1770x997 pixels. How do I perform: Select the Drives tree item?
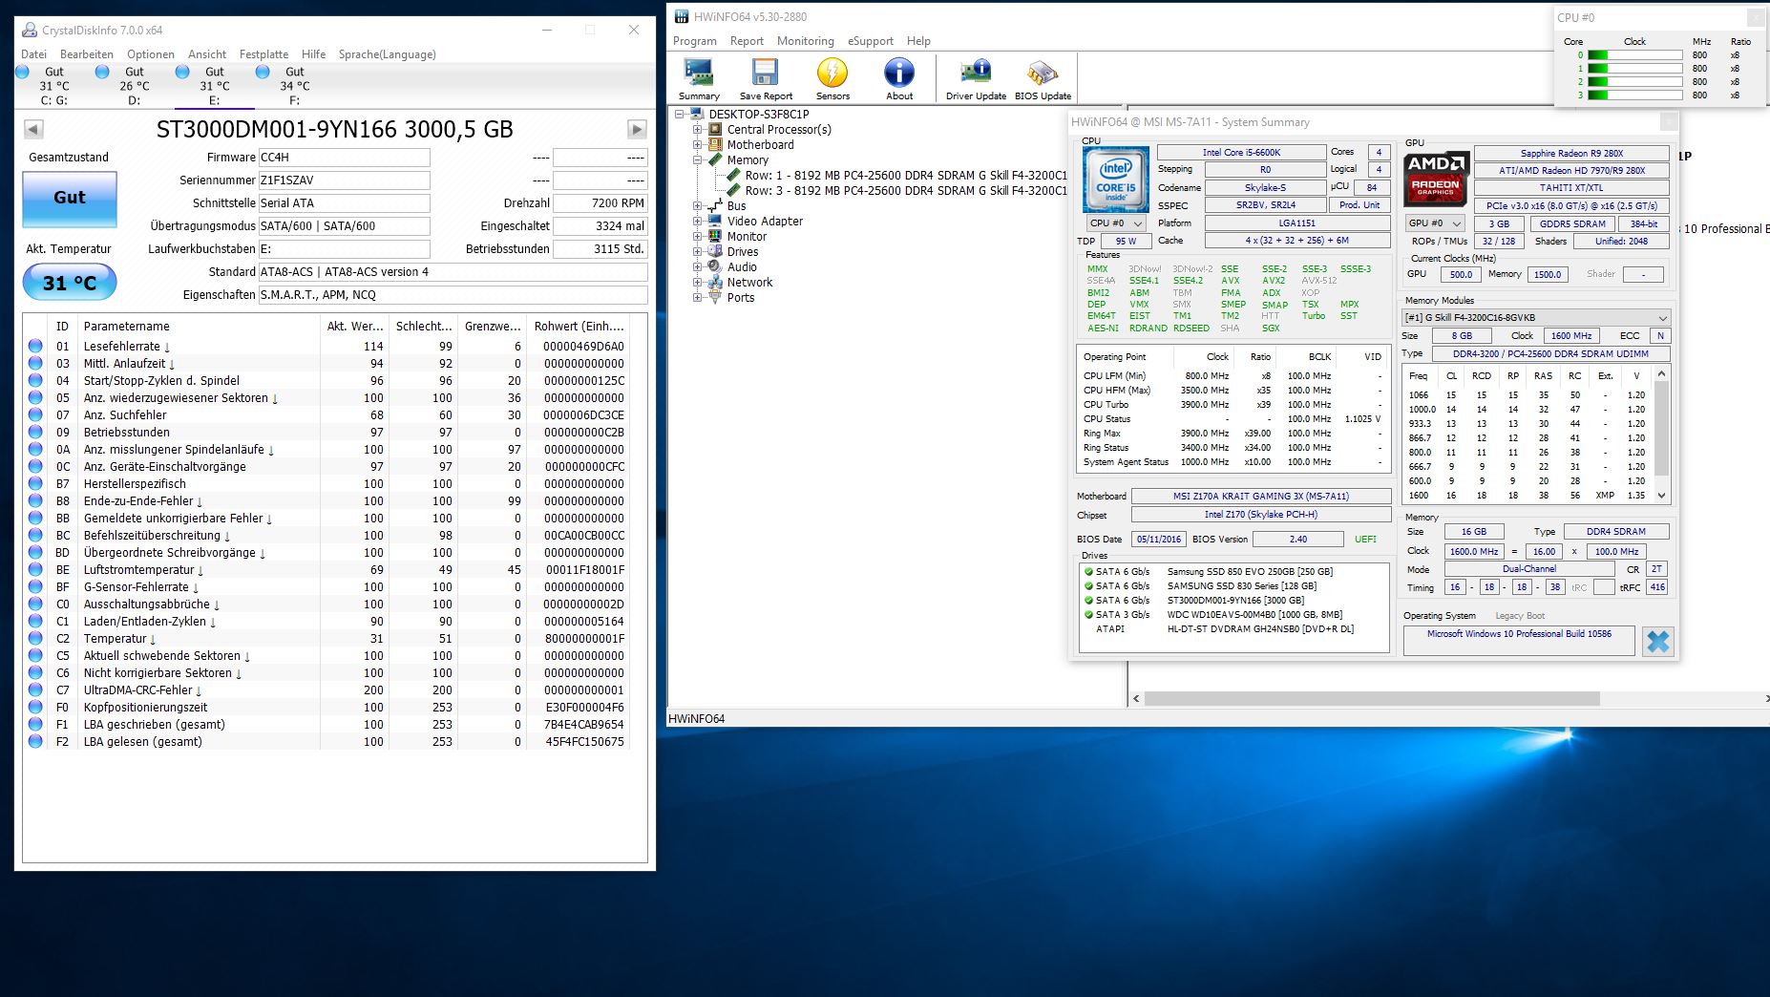point(742,252)
